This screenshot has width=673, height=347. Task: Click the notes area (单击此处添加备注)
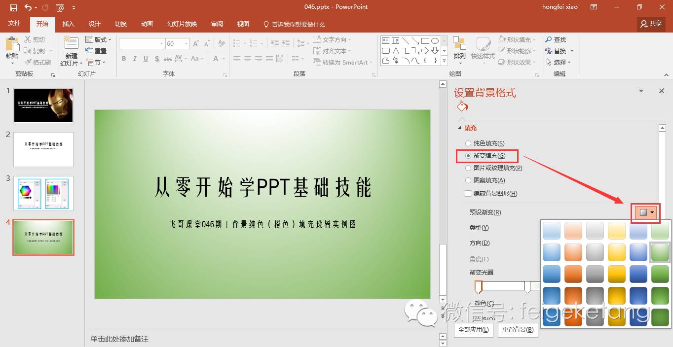(x=119, y=339)
